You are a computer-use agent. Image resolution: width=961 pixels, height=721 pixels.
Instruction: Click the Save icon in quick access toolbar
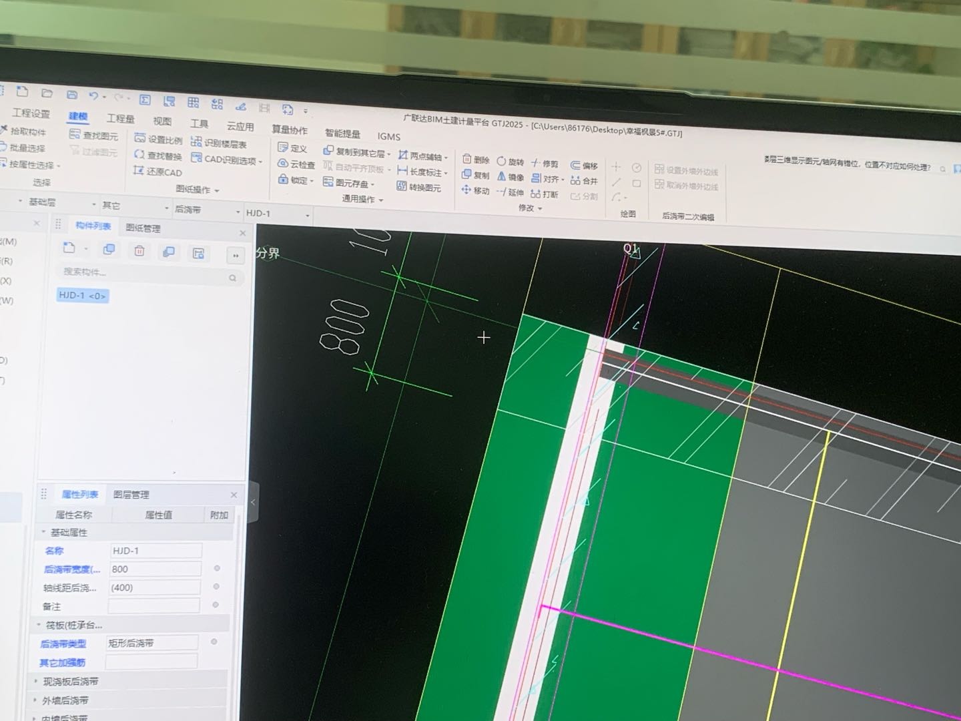coord(71,95)
